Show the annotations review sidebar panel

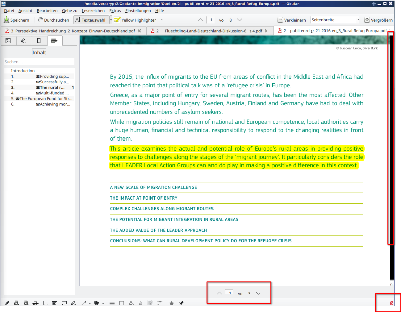23,41
